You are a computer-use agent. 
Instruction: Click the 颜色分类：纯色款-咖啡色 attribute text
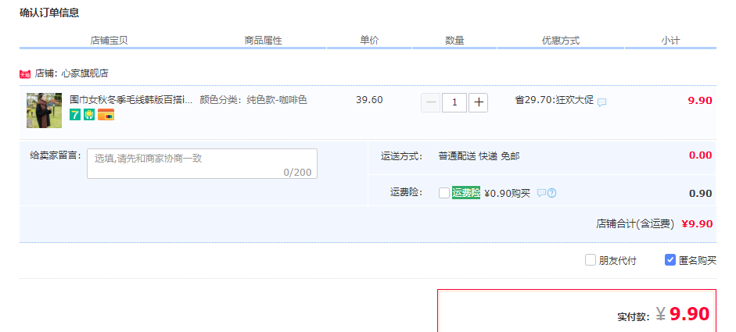coord(253,100)
